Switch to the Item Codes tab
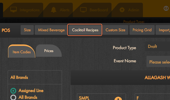This screenshot has width=170, height=100. (21, 51)
